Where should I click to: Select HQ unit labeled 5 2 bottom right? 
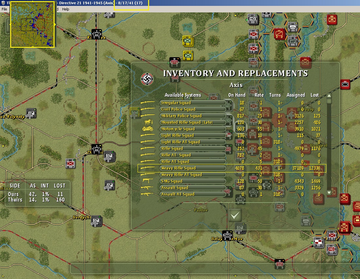(x=331, y=250)
